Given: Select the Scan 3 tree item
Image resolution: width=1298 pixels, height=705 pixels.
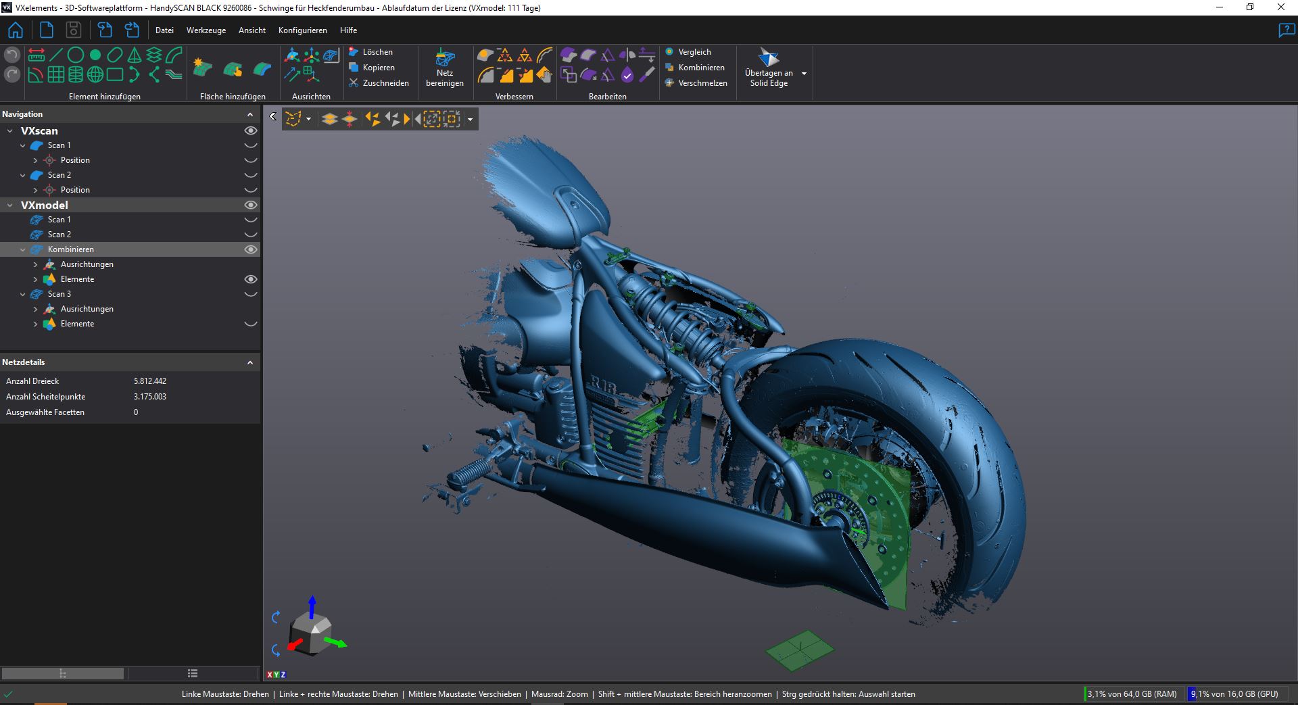Looking at the screenshot, I should point(59,294).
